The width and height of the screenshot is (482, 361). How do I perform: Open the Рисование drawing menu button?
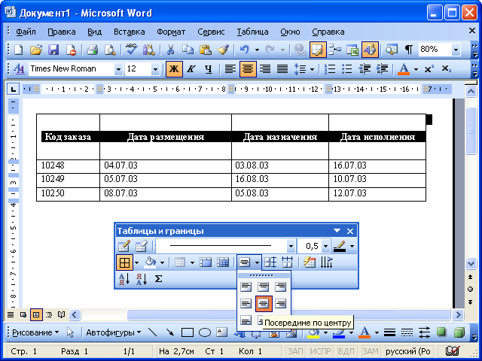35,332
